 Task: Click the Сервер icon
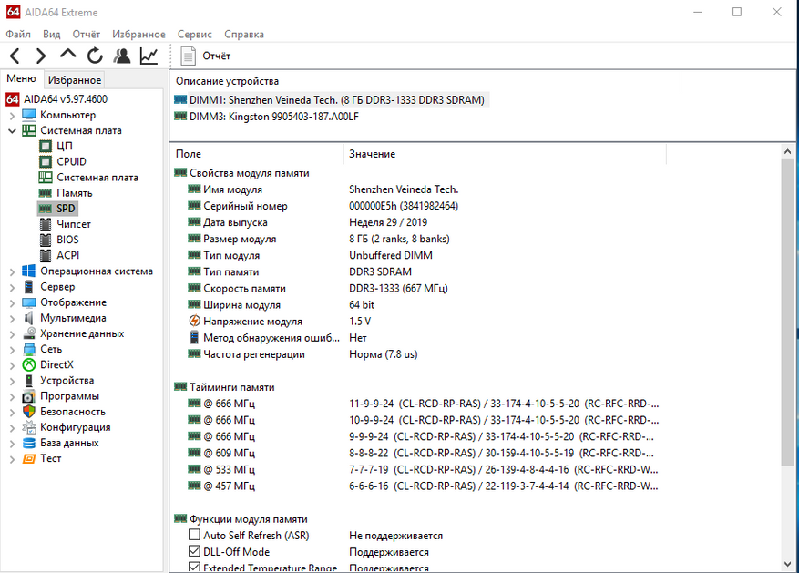tap(29, 287)
